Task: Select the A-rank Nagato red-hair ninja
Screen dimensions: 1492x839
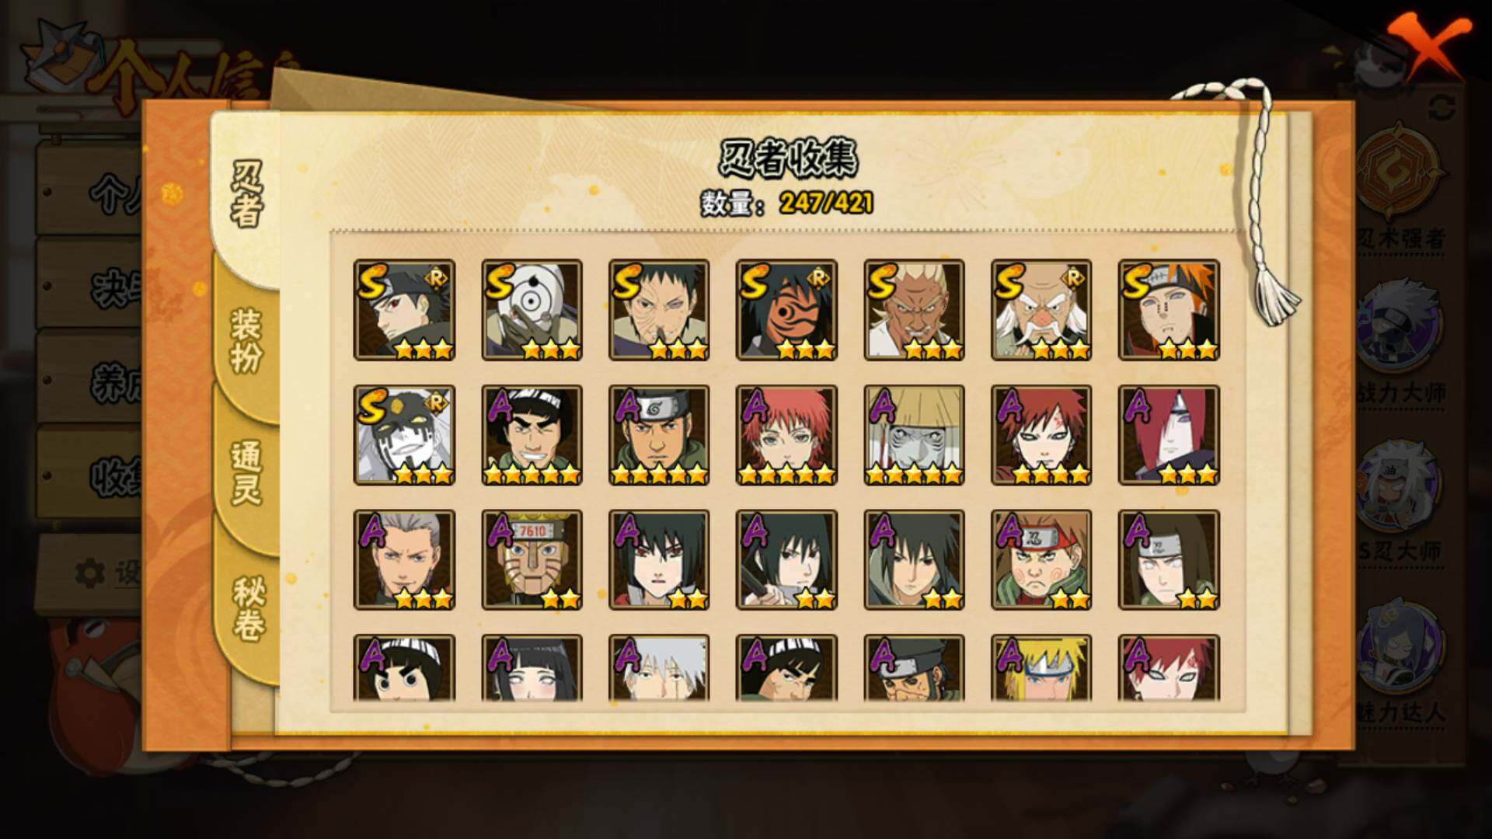Action: click(1169, 435)
